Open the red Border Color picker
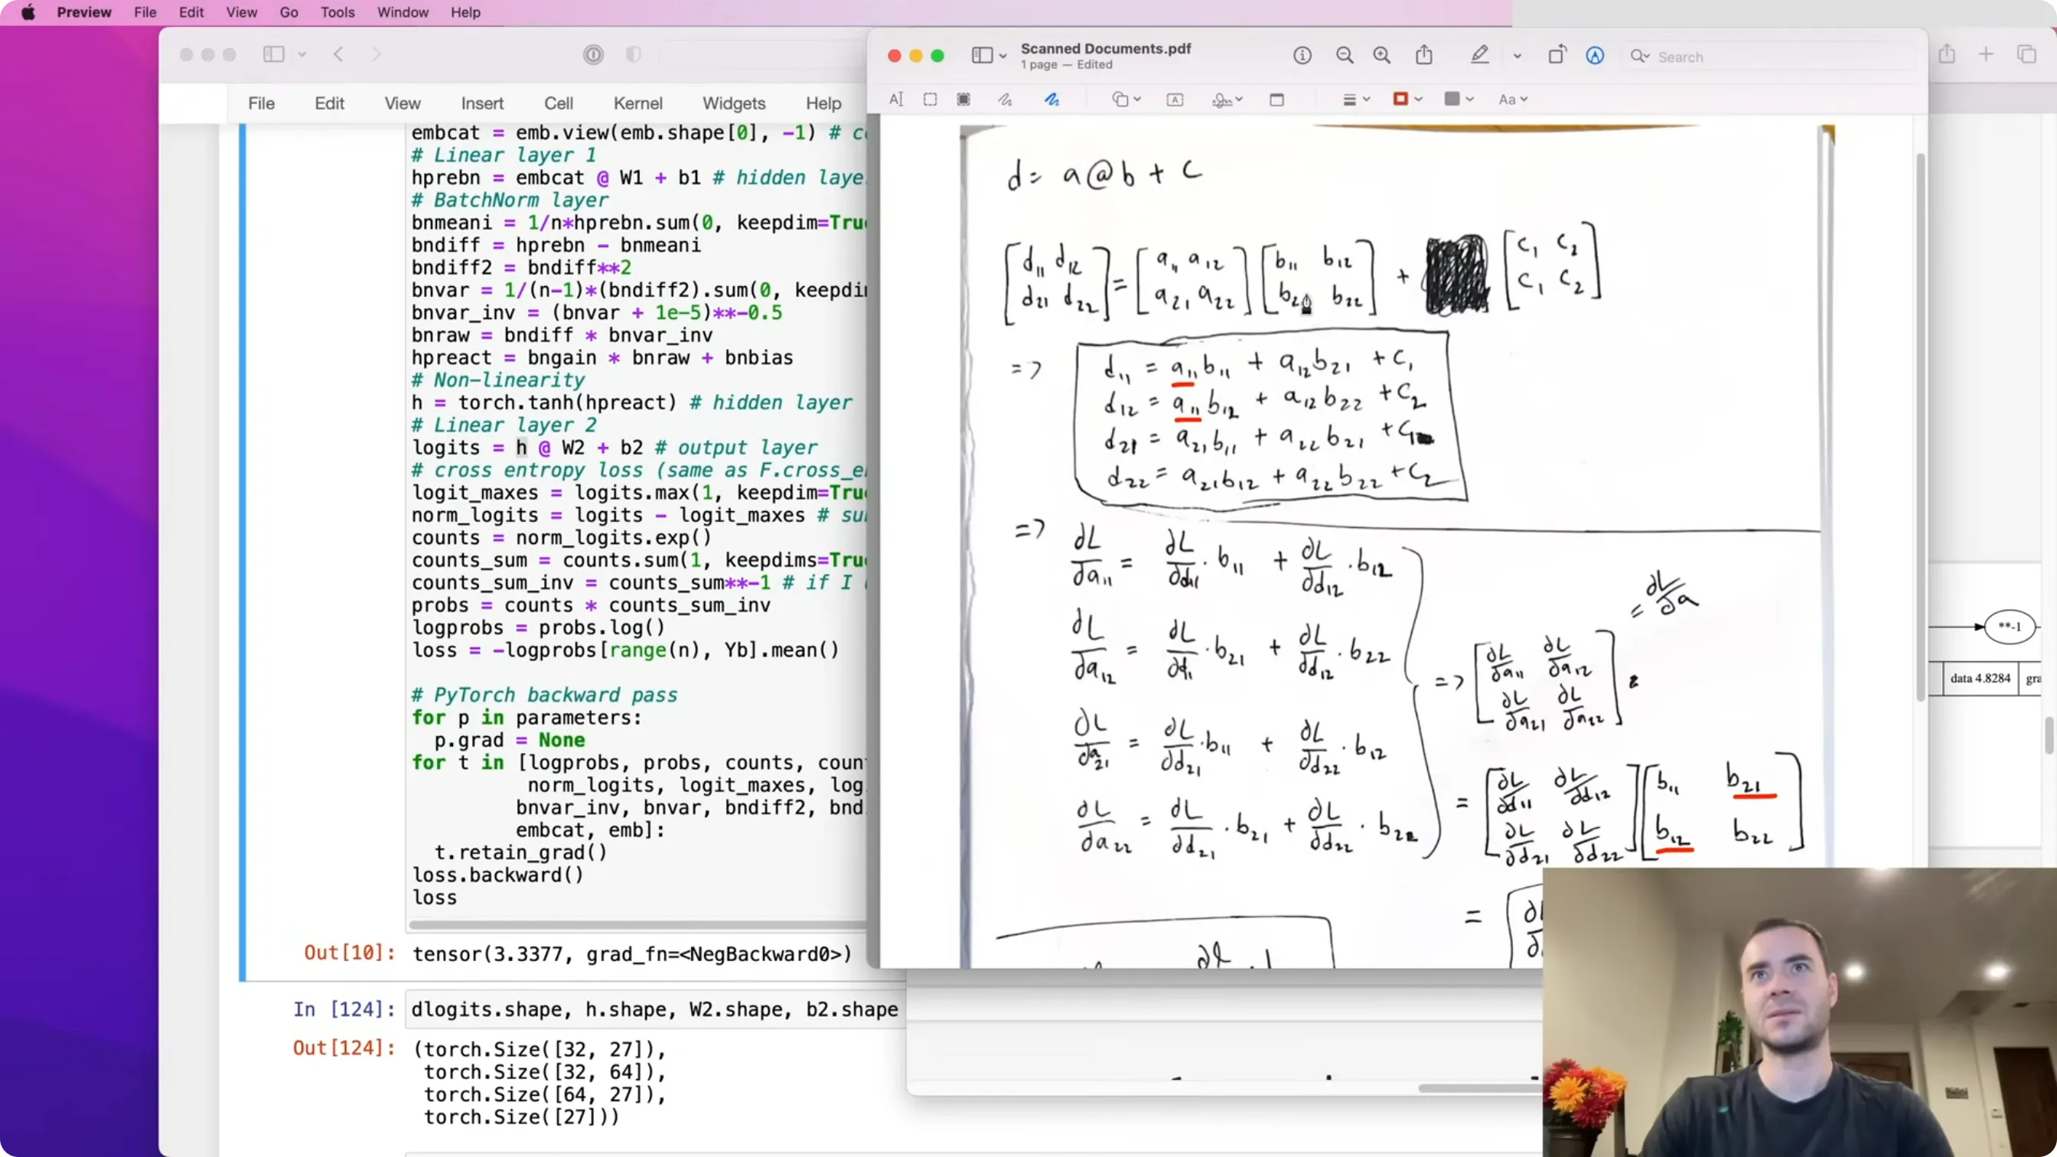The width and height of the screenshot is (2057, 1157). click(1407, 99)
